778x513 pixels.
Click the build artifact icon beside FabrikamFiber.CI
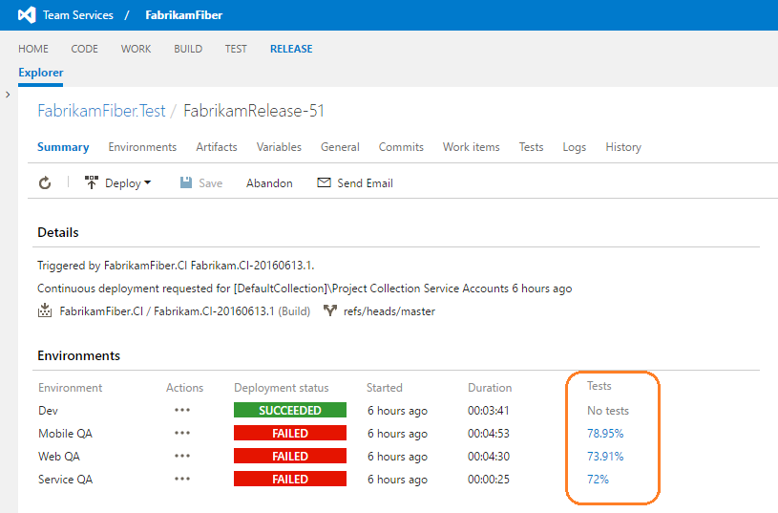click(45, 311)
